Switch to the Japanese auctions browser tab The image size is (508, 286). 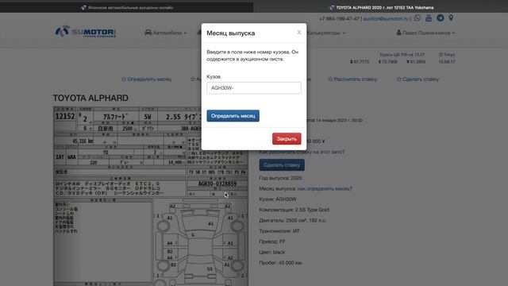tap(127, 7)
